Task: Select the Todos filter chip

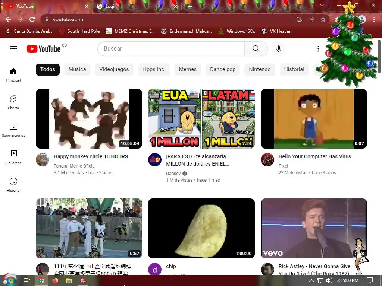Action: point(48,69)
